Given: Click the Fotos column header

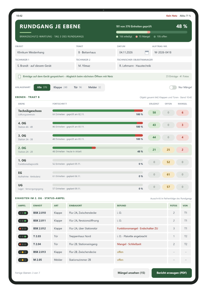Looking at the screenshot, I should [174, 206].
